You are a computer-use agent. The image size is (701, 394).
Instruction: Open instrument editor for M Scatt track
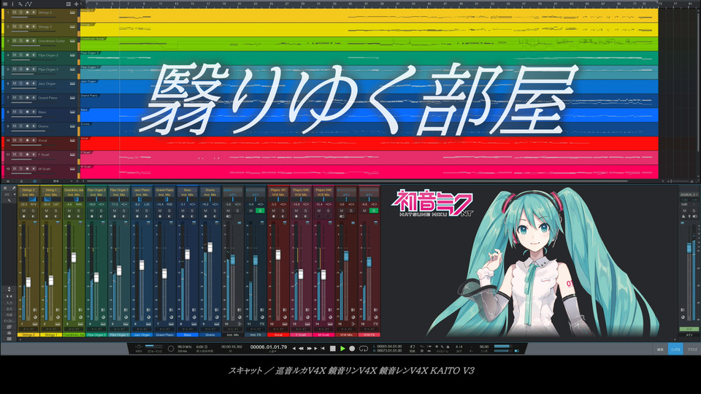pos(72,169)
